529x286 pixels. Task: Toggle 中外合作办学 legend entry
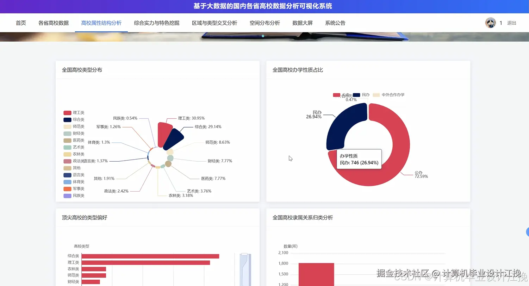389,95
